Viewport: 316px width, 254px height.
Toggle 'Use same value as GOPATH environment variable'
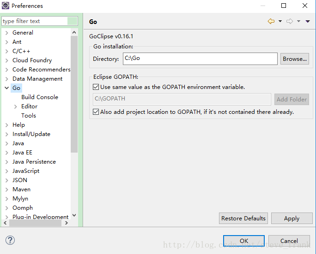96,87
